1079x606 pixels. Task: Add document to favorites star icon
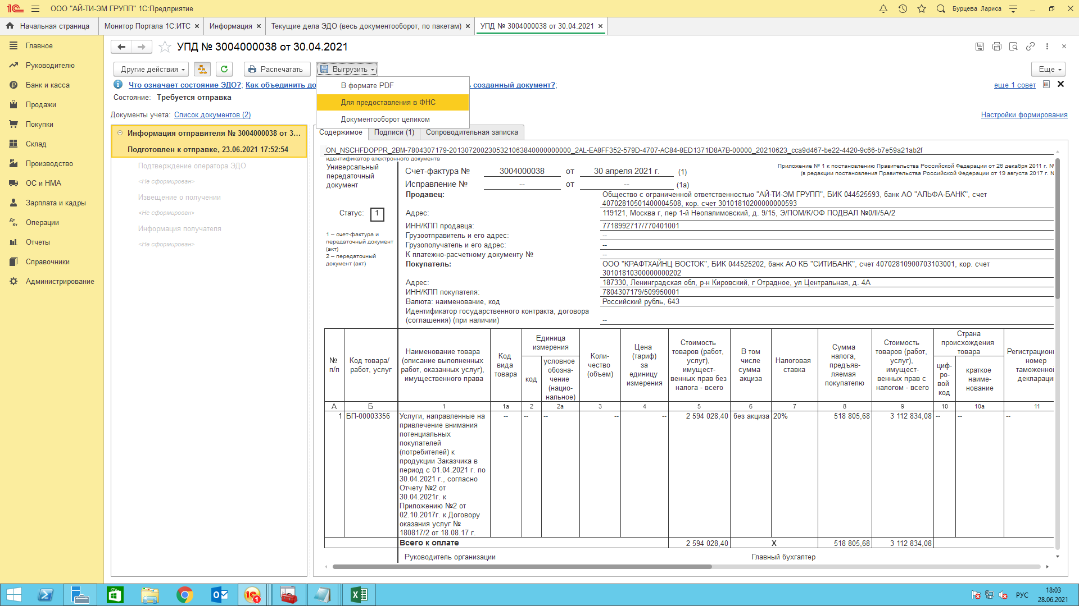(165, 47)
